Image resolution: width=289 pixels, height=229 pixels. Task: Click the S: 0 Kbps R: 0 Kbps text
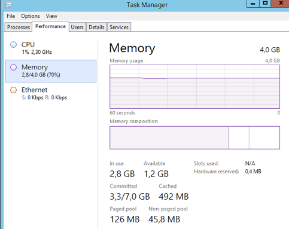click(44, 97)
